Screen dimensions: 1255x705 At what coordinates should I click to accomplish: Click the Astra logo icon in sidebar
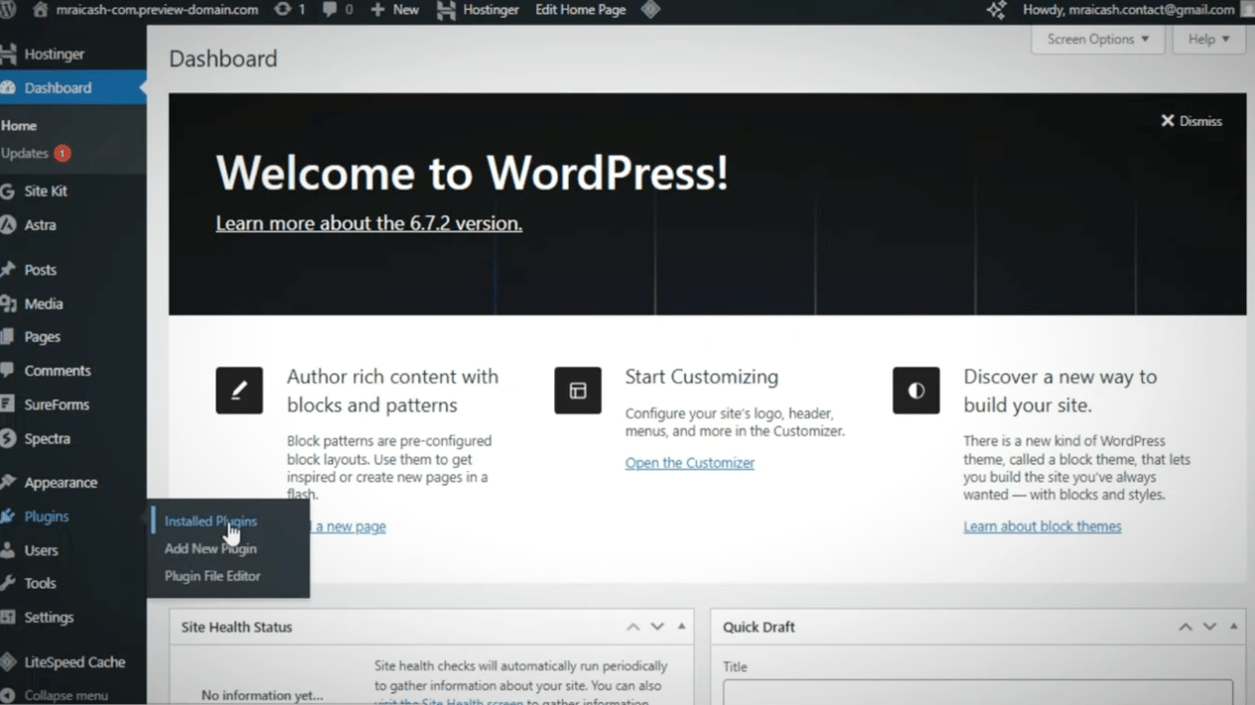pos(8,224)
